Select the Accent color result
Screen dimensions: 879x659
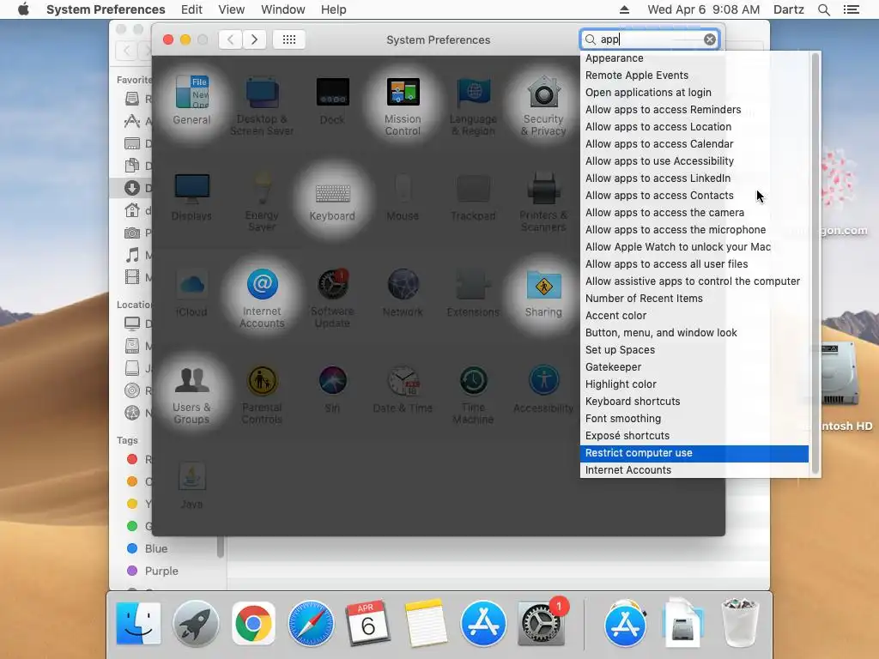click(x=694, y=316)
